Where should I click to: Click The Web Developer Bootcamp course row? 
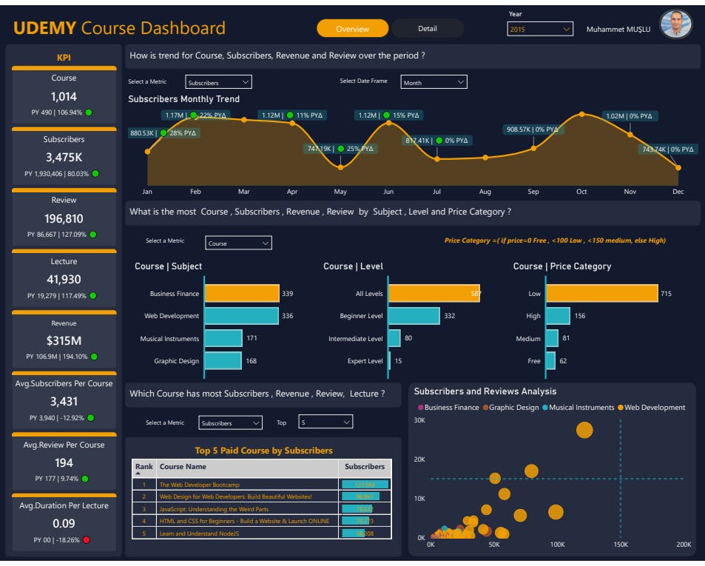pyautogui.click(x=200, y=485)
